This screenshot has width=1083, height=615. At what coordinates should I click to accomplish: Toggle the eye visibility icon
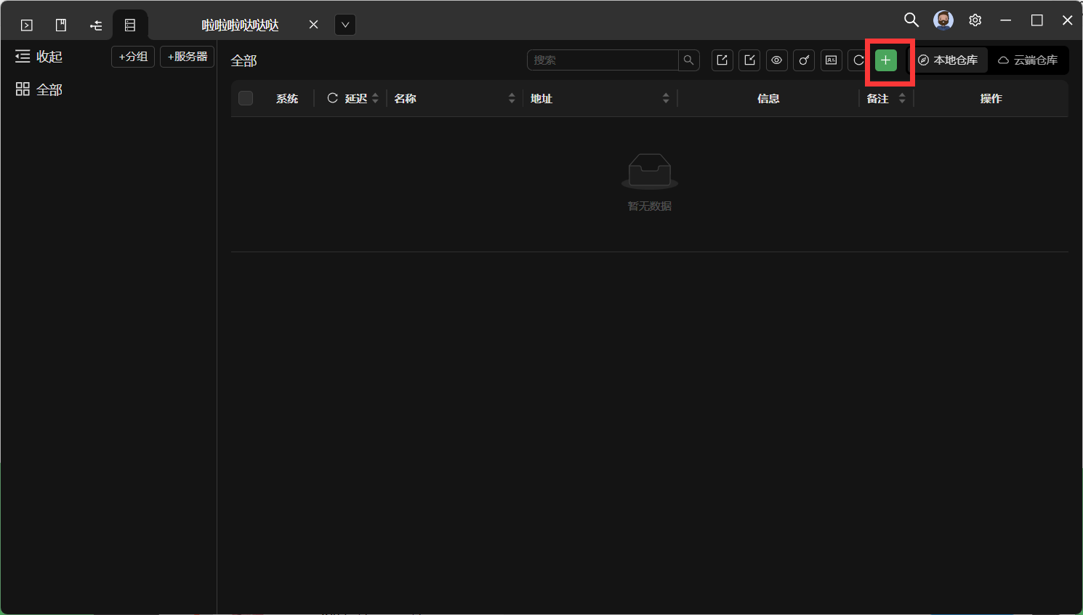point(776,60)
